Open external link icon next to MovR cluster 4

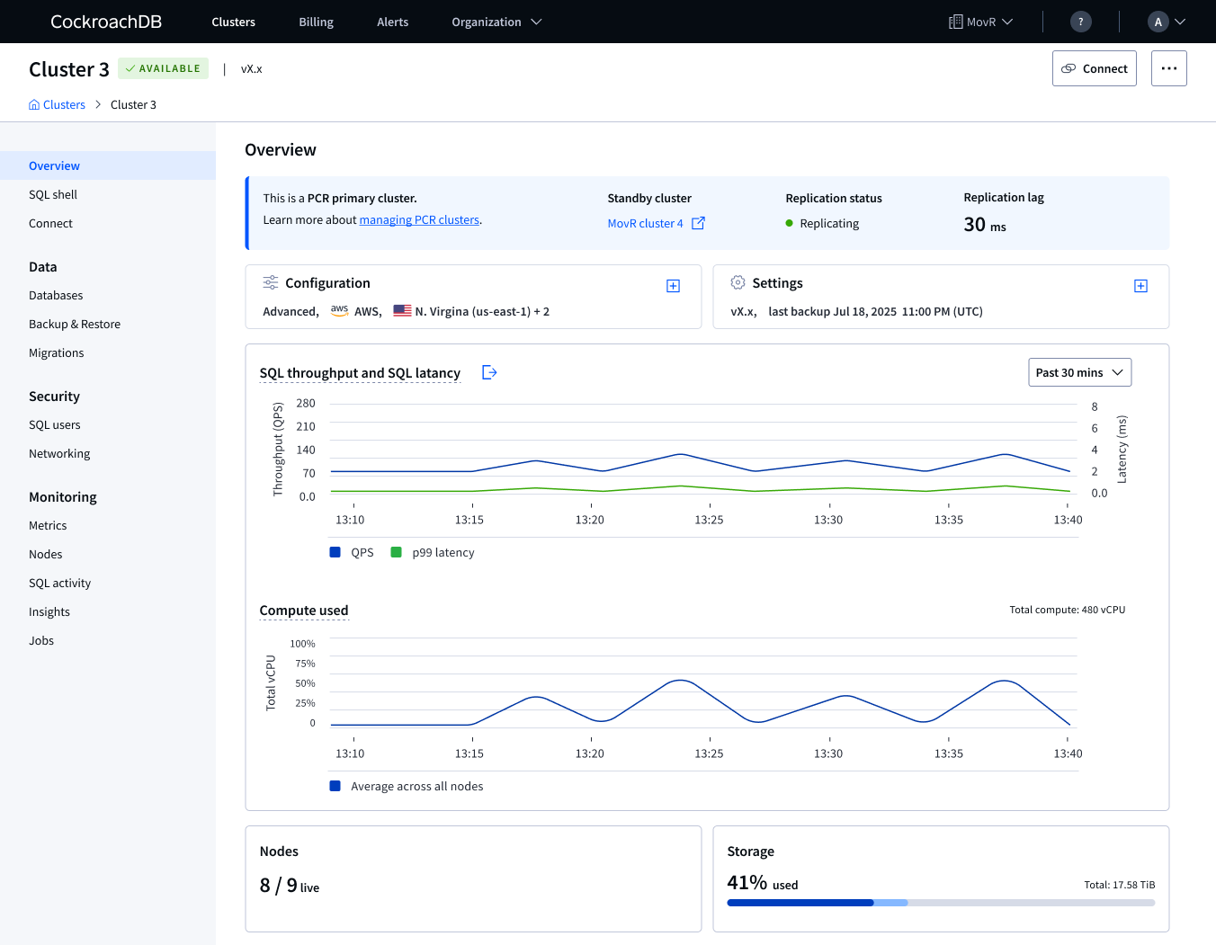point(698,223)
